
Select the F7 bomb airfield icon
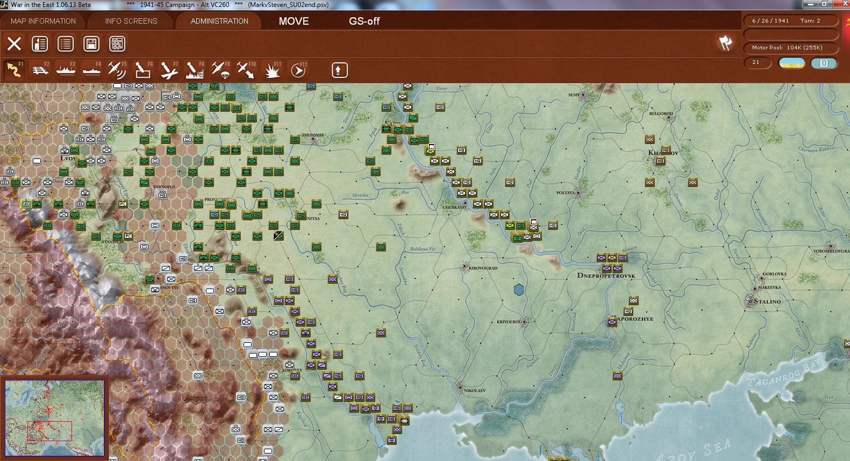[169, 70]
